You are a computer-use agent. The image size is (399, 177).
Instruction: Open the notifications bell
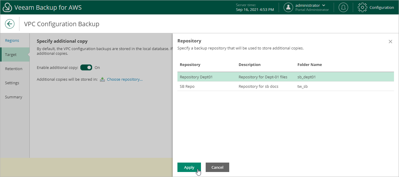343,7
